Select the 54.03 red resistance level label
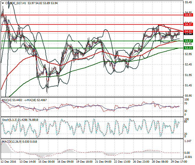Image resolution: width=195 pixels, height=165 pixels. click(188, 32)
